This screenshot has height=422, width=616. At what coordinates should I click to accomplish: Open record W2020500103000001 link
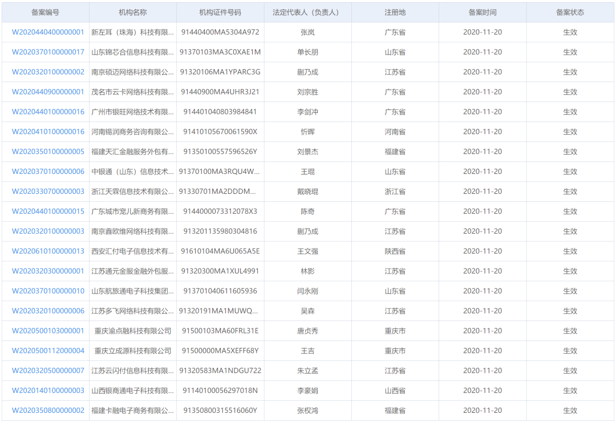[x=48, y=331]
